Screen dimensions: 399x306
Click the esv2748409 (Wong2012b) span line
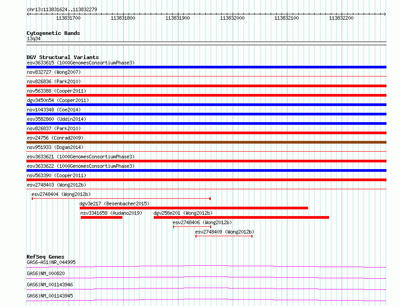[x=224, y=236]
